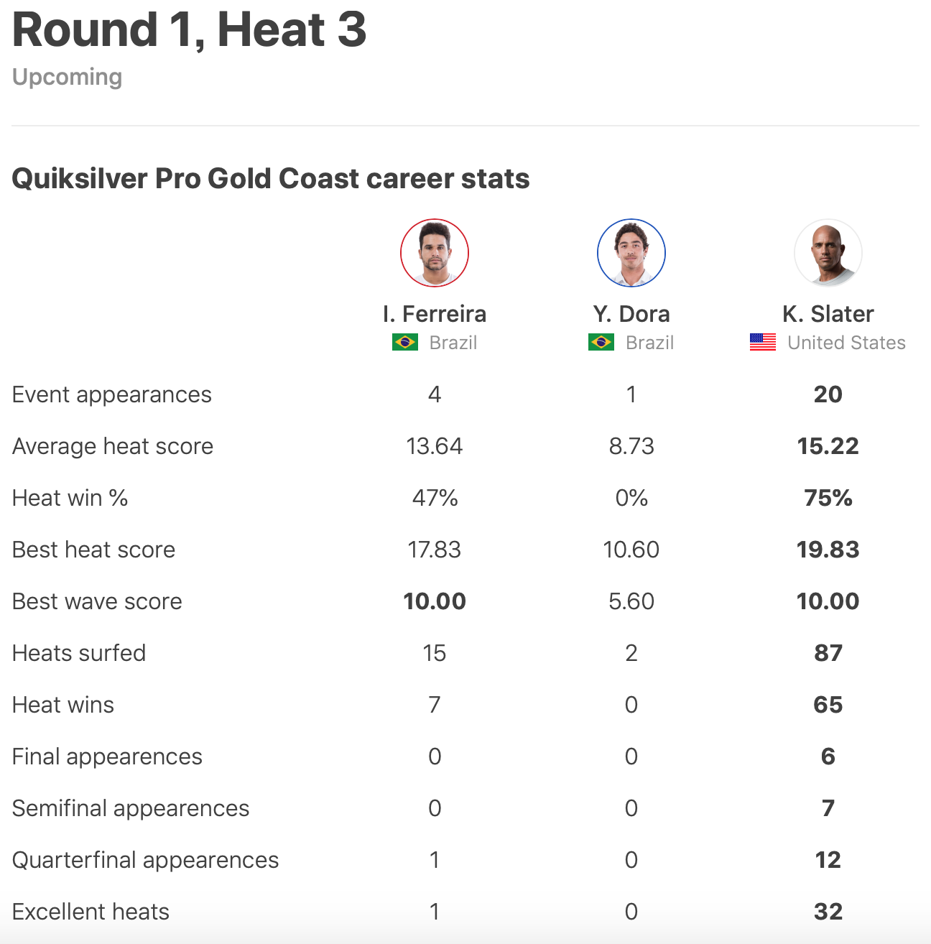Open I. Ferreira's name link
Image resolution: width=931 pixels, height=944 pixels.
coord(435,314)
